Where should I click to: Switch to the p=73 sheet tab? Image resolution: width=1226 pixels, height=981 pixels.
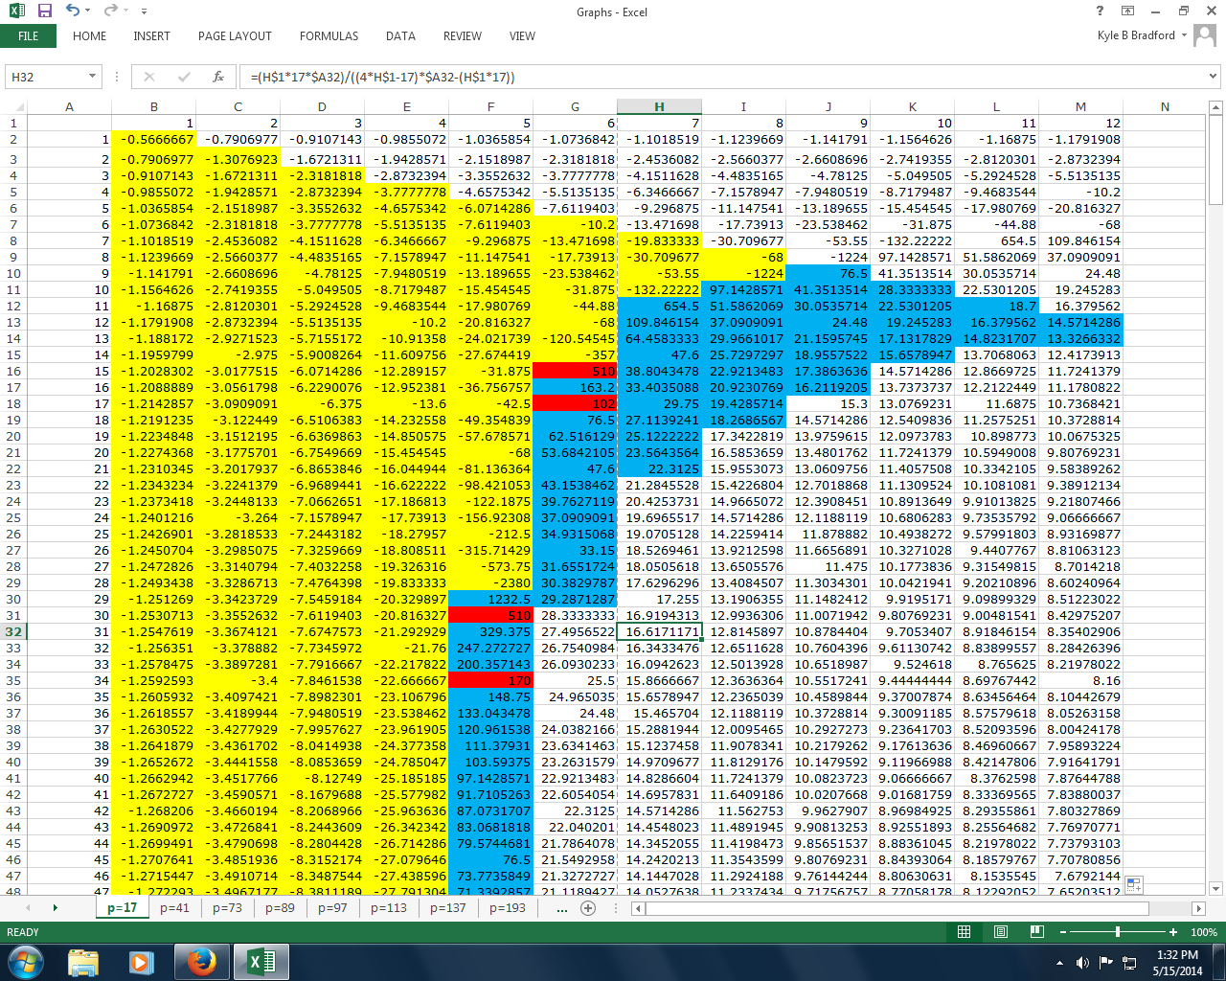coord(228,907)
